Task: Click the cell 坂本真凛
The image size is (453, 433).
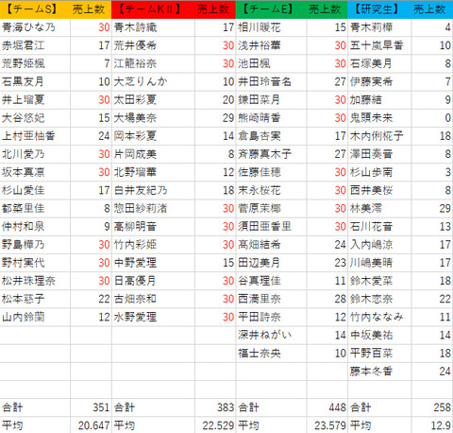Action: 35,172
